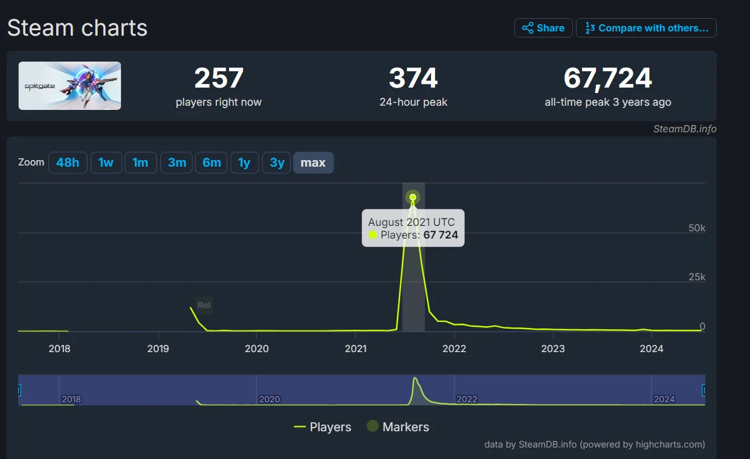750x459 pixels.
Task: Set zoom to 48h
Action: point(68,162)
